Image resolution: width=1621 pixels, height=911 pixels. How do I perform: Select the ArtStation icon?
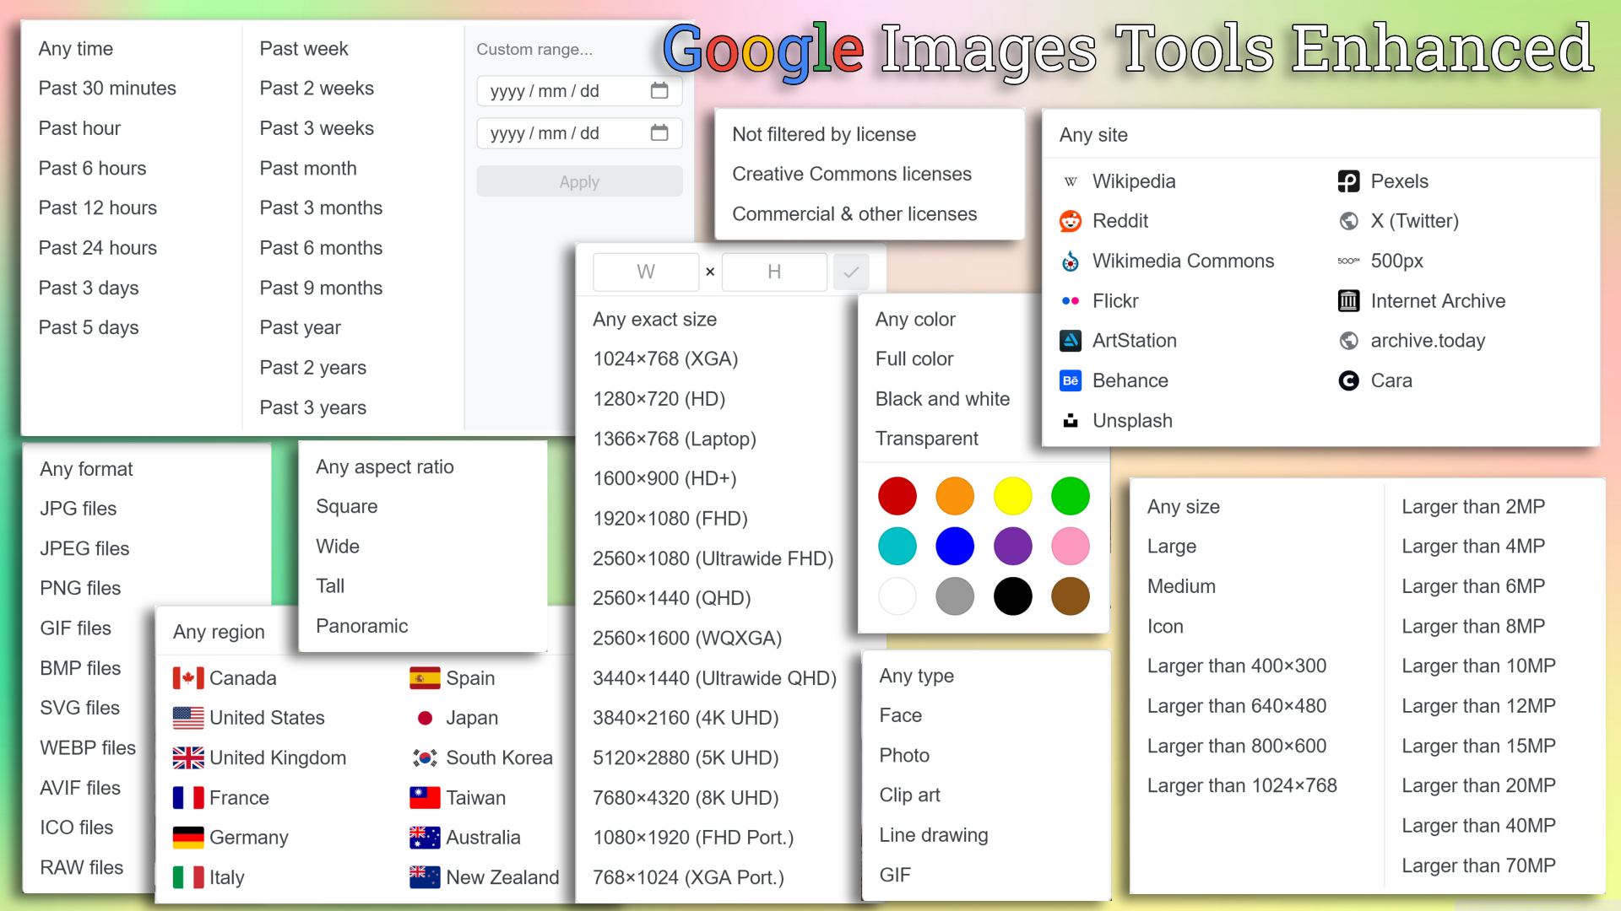click(1070, 340)
